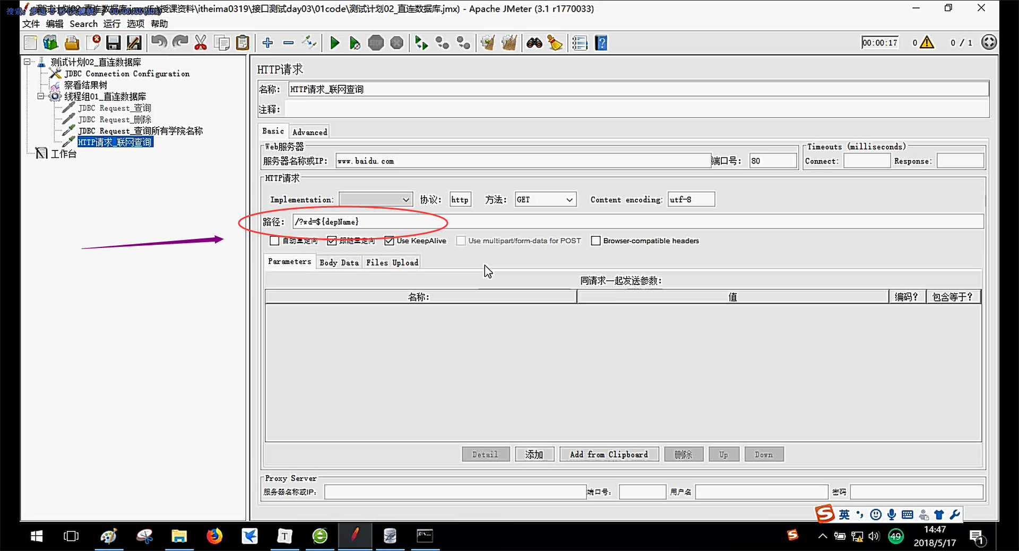1019x551 pixels.
Task: Click the Stop test icon
Action: pyautogui.click(x=376, y=43)
